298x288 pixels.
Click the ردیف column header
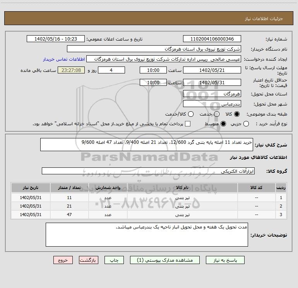[281, 187]
